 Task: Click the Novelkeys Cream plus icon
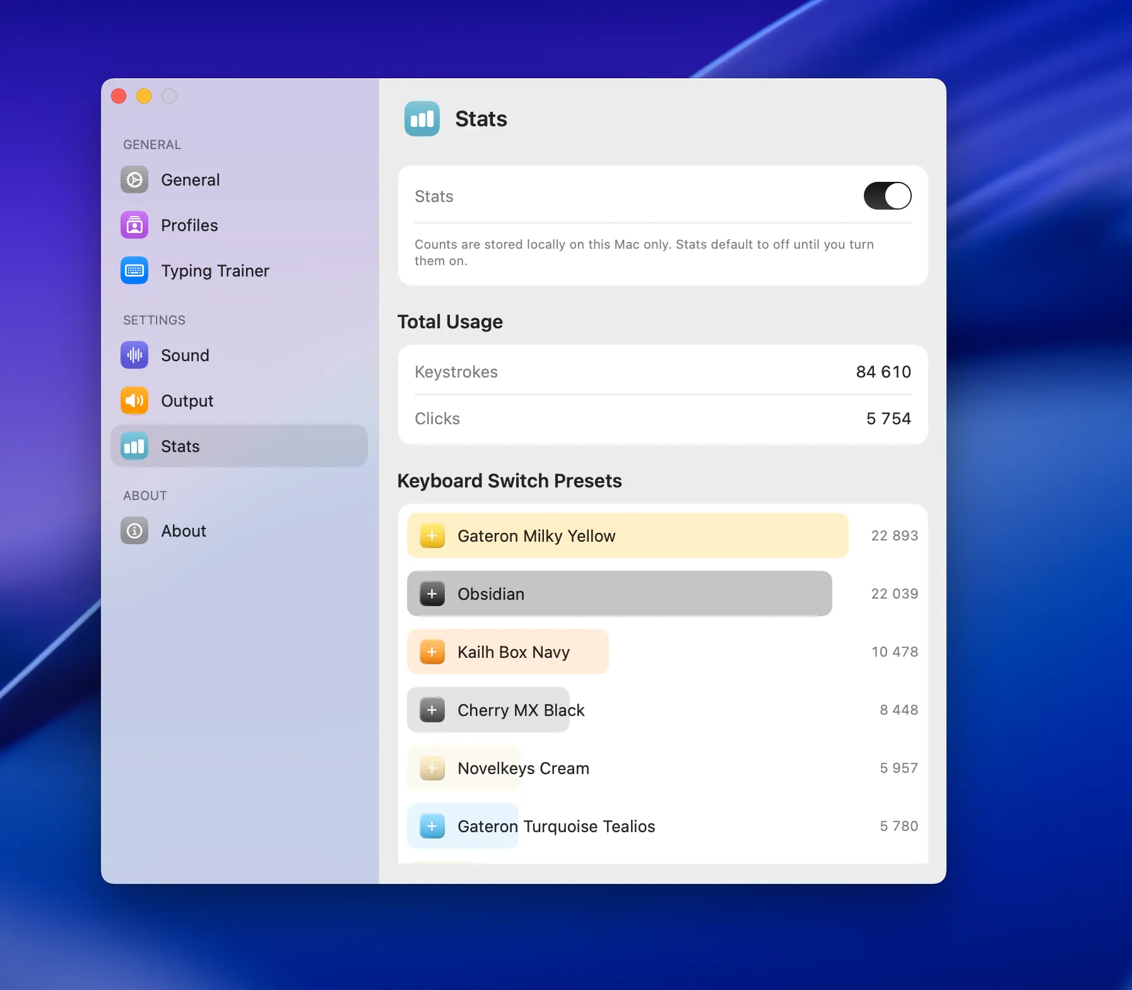pos(432,768)
